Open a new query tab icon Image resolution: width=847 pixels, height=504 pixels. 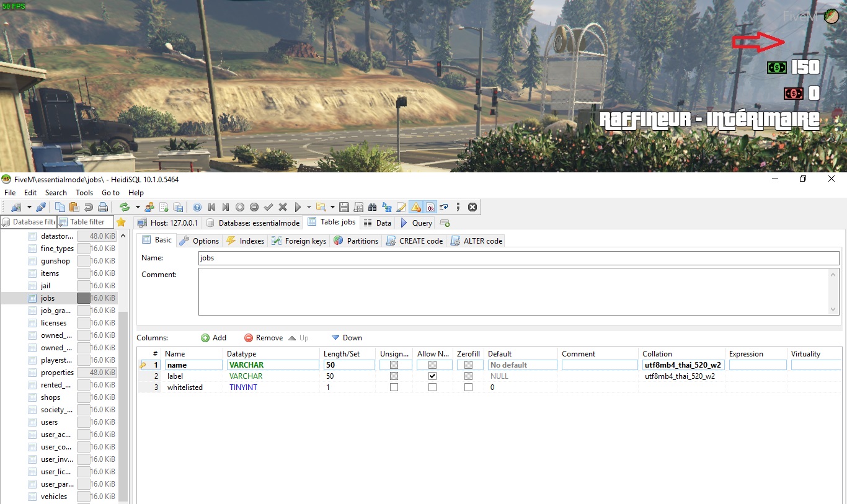(445, 223)
